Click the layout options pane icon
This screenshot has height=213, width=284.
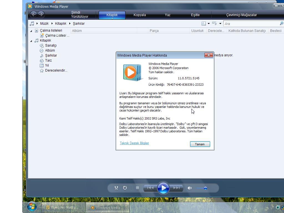[x=204, y=24]
